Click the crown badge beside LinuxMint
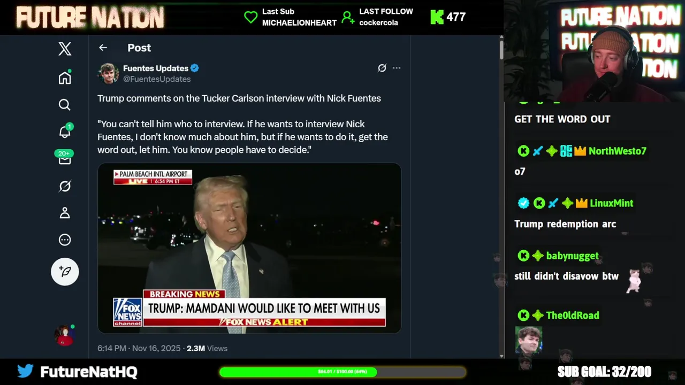This screenshot has width=685, height=385. (582, 203)
